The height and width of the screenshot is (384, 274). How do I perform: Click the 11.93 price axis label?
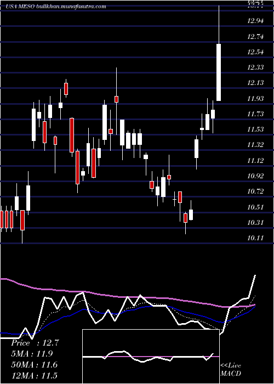point(255,98)
